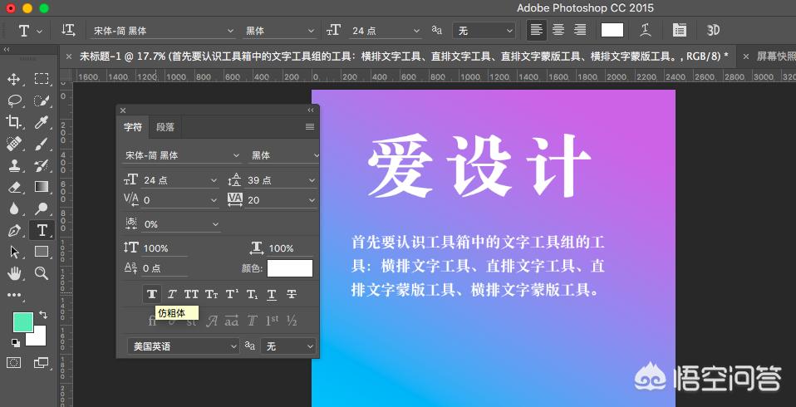This screenshot has width=796, height=407.
Task: Select the Clone Stamp tool
Action: [x=13, y=165]
